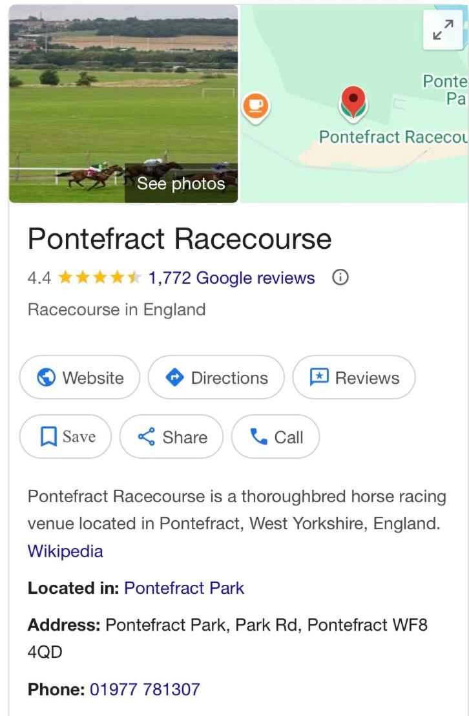Open the 1,772 Google reviews link

click(231, 278)
